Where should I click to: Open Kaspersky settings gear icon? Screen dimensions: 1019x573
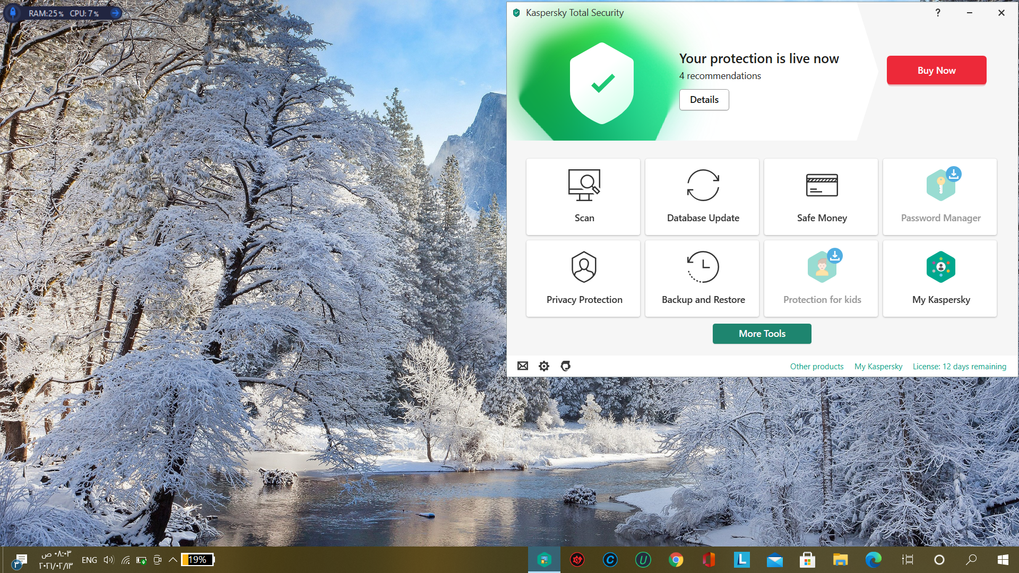[x=544, y=366]
